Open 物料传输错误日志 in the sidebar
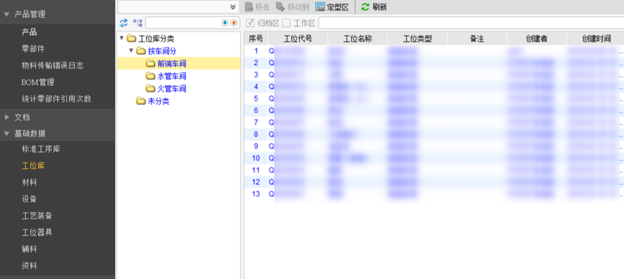This screenshot has width=624, height=279. pos(52,66)
